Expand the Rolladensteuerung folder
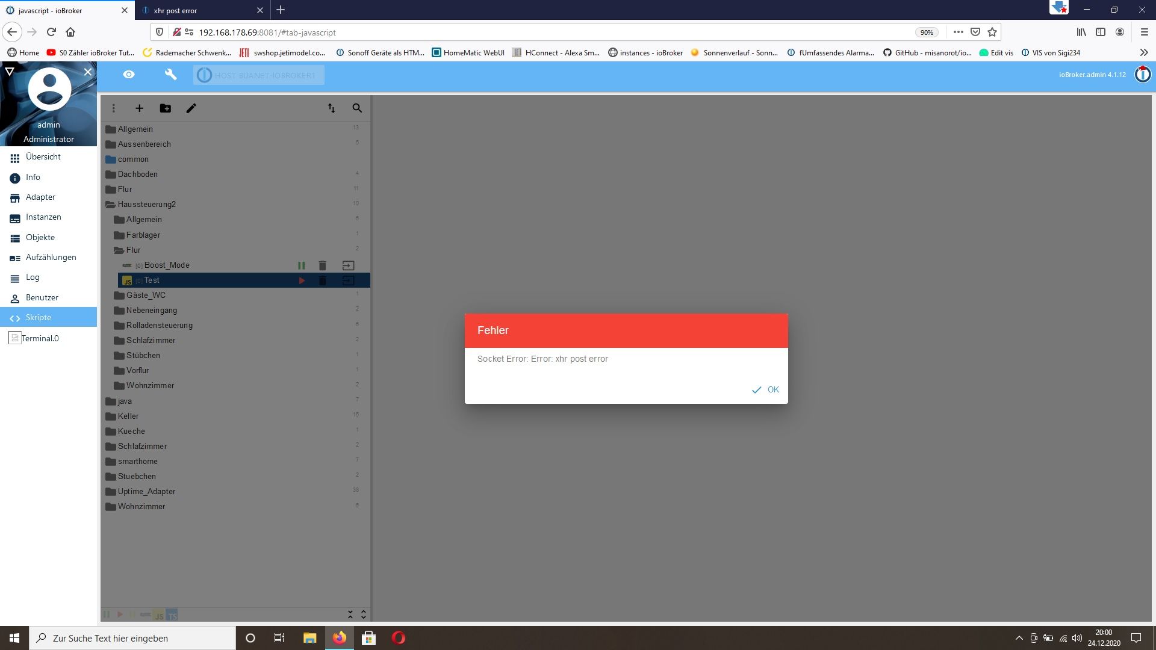 tap(119, 326)
